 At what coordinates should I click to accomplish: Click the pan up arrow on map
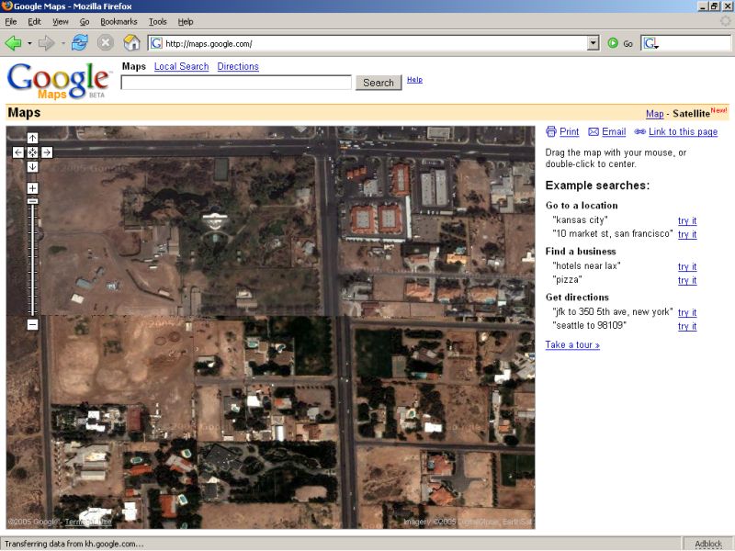pyautogui.click(x=32, y=138)
